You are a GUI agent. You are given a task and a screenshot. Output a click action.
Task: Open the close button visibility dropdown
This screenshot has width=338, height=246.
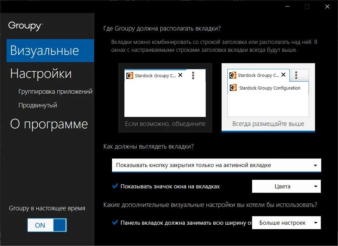click(216, 165)
